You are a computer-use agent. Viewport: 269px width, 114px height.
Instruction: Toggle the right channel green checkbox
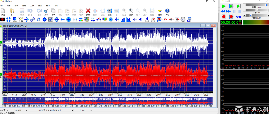tap(1, 74)
